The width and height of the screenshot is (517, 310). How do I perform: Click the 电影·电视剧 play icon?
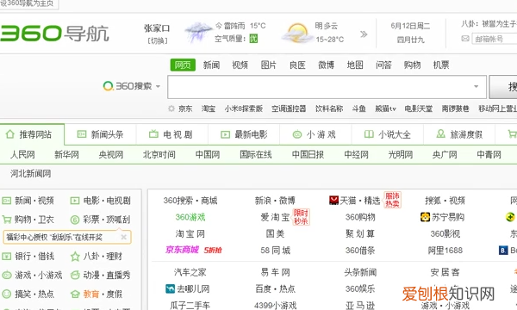click(75, 201)
